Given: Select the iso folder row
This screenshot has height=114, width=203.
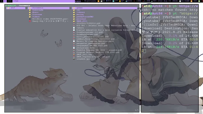Looking at the screenshot, I should click(105, 10).
